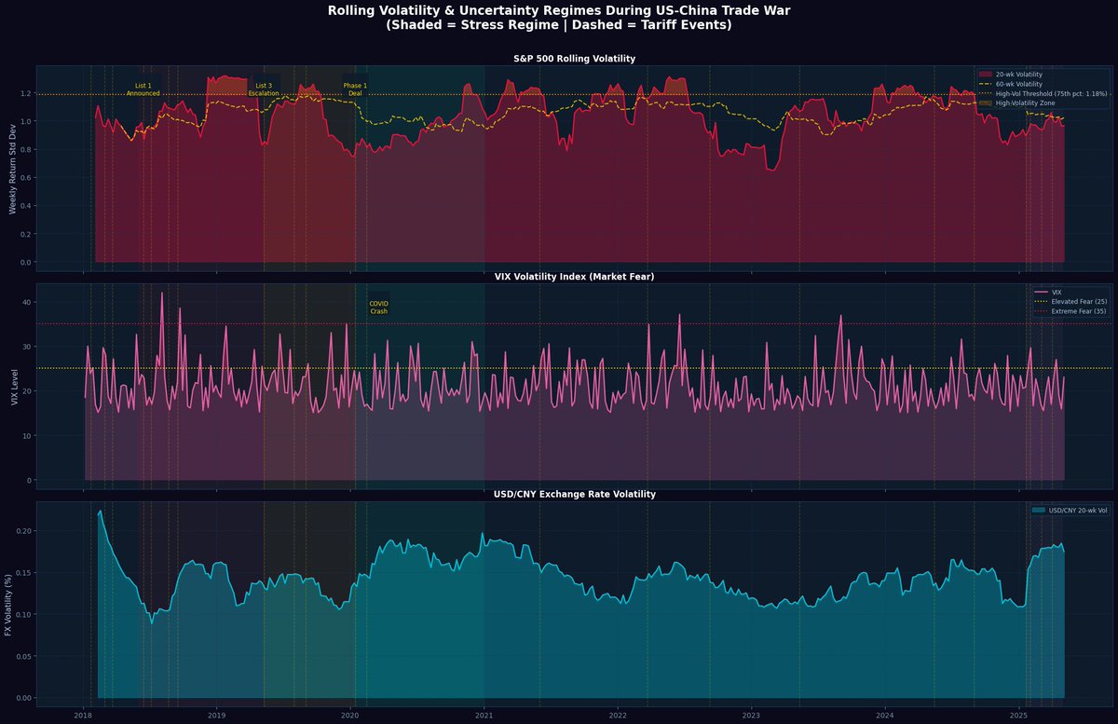Click the Extreme Fear (35) dotted legend marker
This screenshot has height=724, width=1118.
pos(1041,311)
